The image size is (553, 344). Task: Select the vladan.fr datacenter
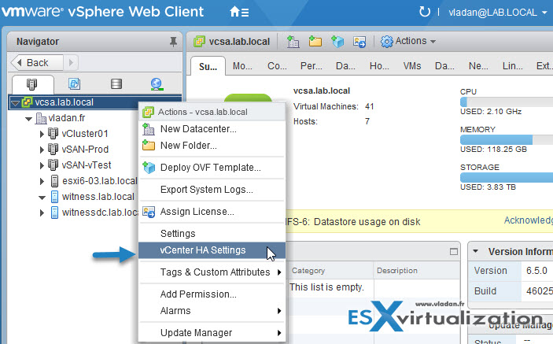[67, 118]
